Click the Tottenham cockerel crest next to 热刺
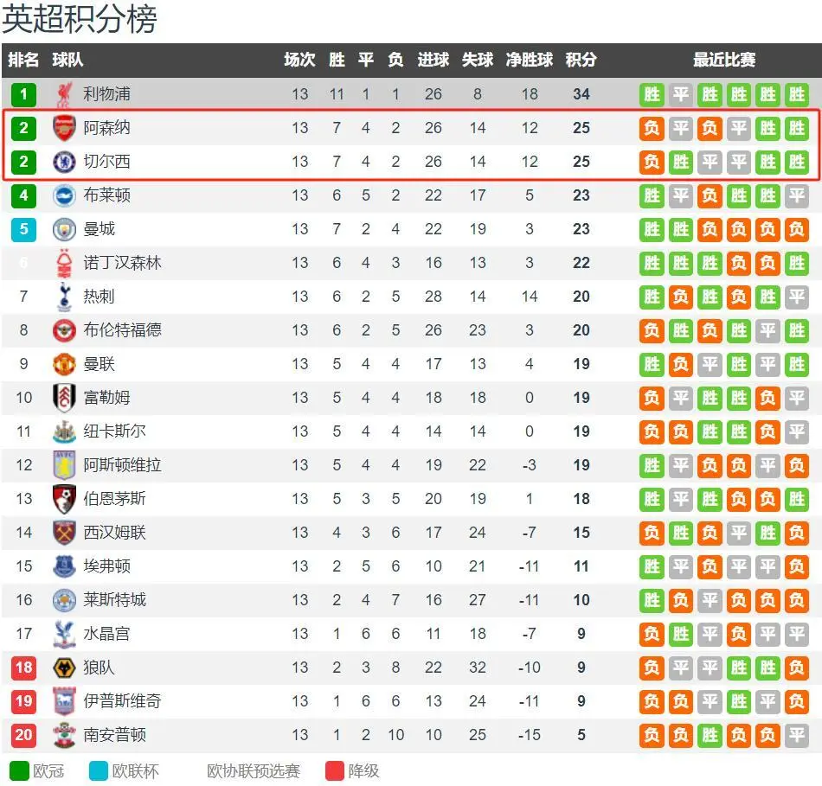The image size is (822, 786). point(64,297)
